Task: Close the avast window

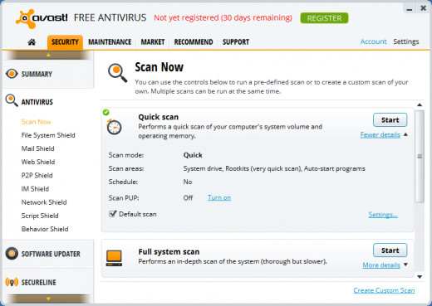Action: tap(423, 8)
